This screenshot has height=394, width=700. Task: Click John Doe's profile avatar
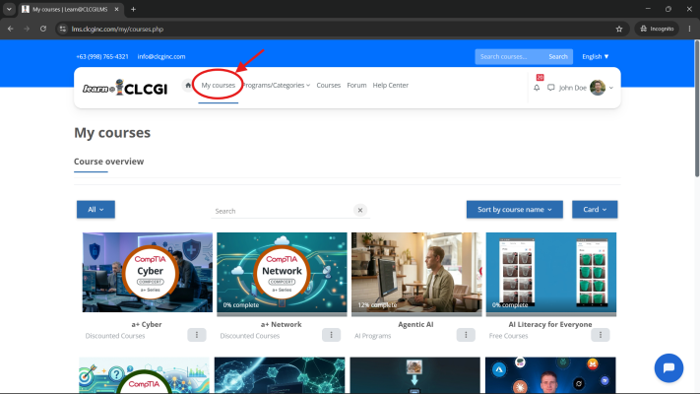pyautogui.click(x=598, y=88)
